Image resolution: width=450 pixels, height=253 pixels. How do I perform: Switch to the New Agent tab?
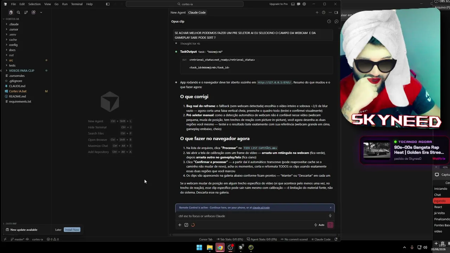(178, 12)
